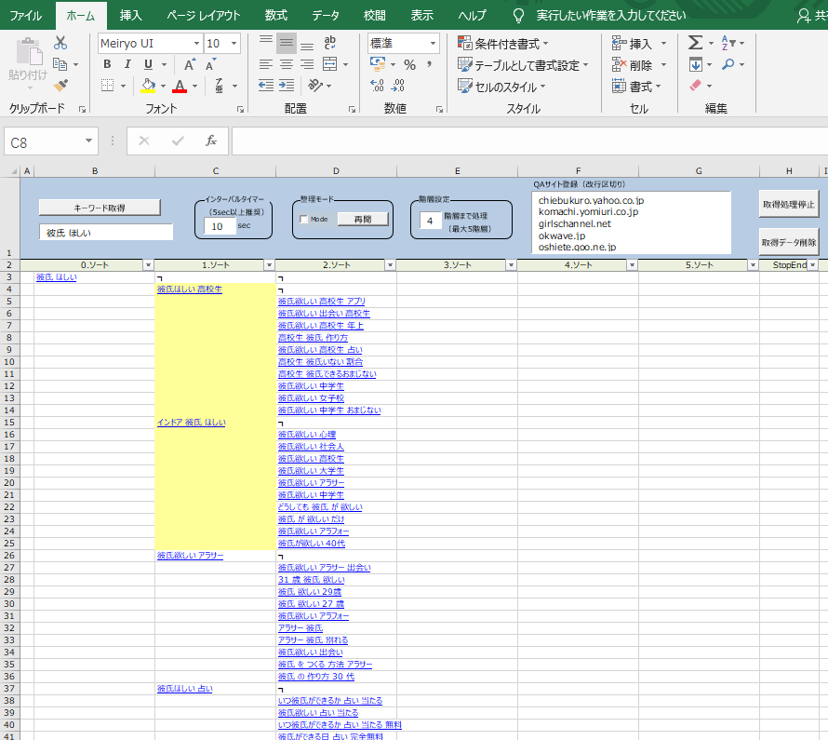Click the Format Painter brush icon

coord(60,85)
